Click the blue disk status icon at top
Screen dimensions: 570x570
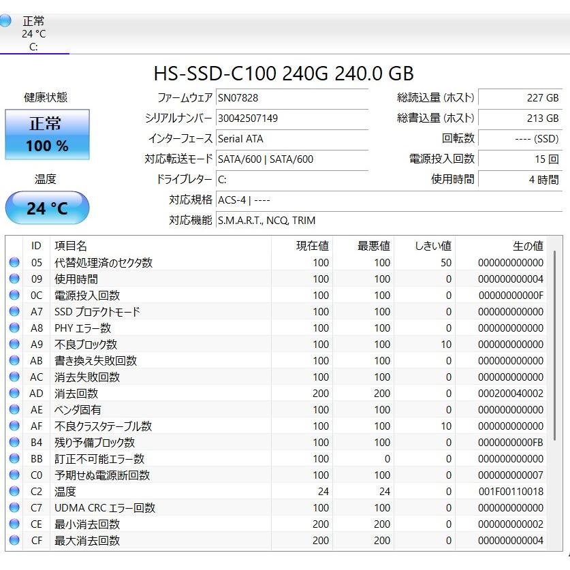(x=5, y=20)
